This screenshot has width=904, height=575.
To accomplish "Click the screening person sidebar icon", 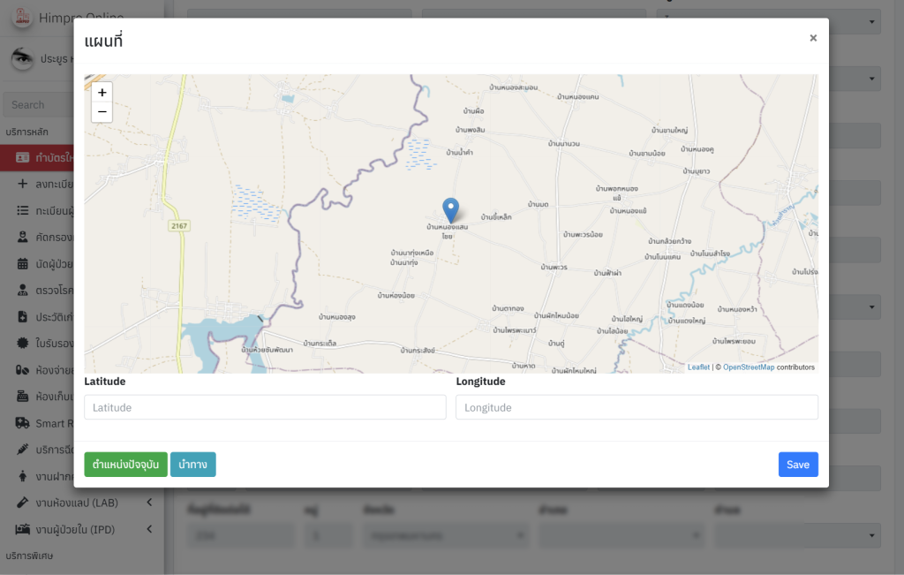I will click(22, 237).
